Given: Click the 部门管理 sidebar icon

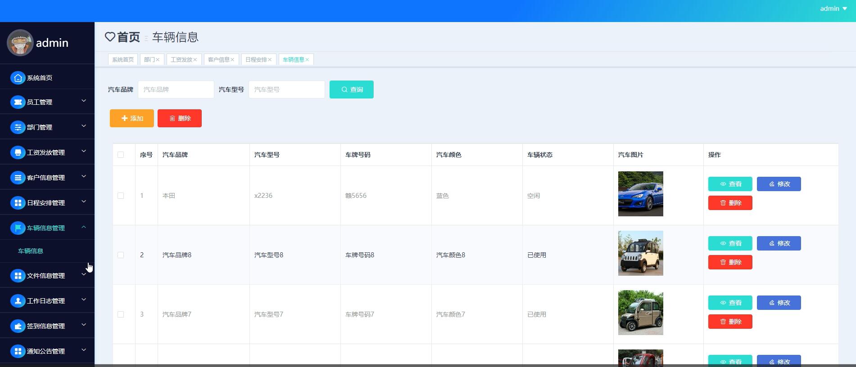Looking at the screenshot, I should pyautogui.click(x=18, y=127).
